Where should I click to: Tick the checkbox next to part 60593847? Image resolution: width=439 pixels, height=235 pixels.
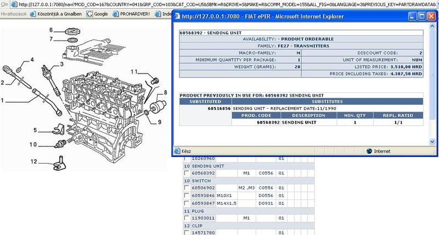point(187,203)
